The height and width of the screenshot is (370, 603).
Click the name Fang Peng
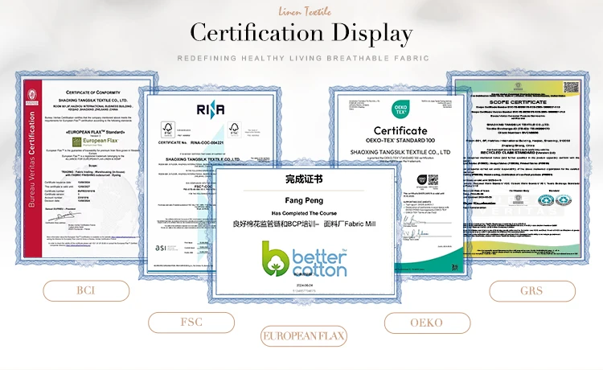(304, 200)
